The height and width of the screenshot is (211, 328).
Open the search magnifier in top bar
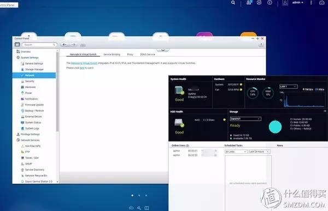coord(233,3)
